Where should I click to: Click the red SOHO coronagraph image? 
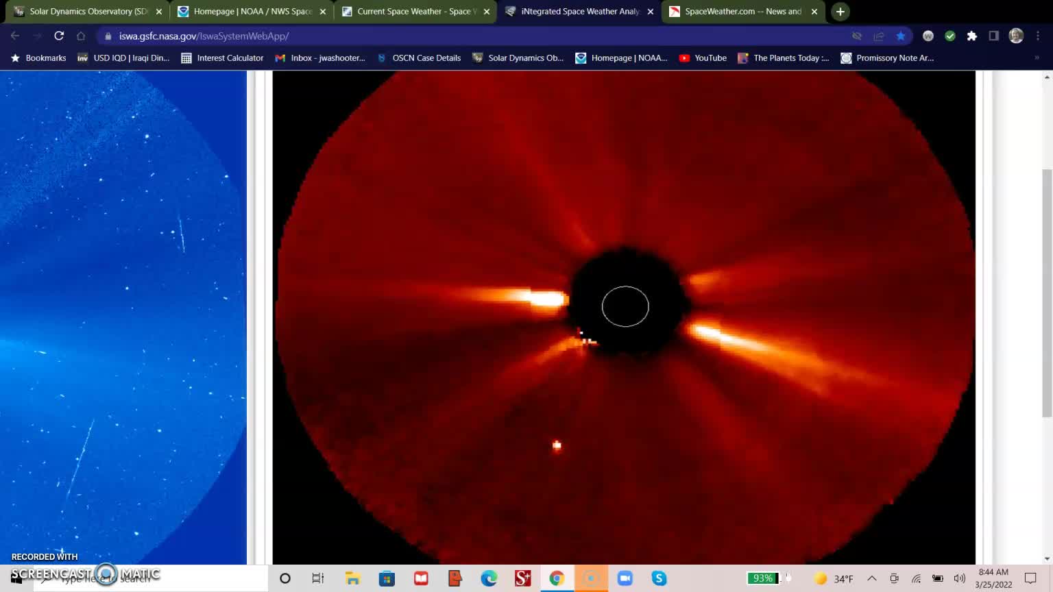point(624,317)
